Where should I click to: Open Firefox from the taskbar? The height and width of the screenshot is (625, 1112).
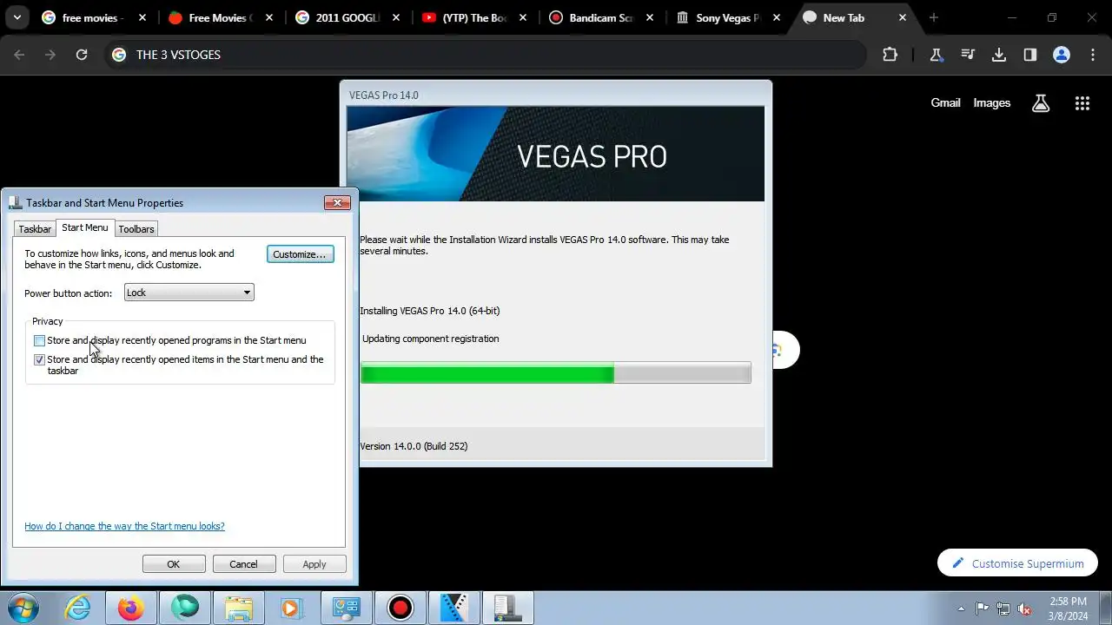click(131, 608)
